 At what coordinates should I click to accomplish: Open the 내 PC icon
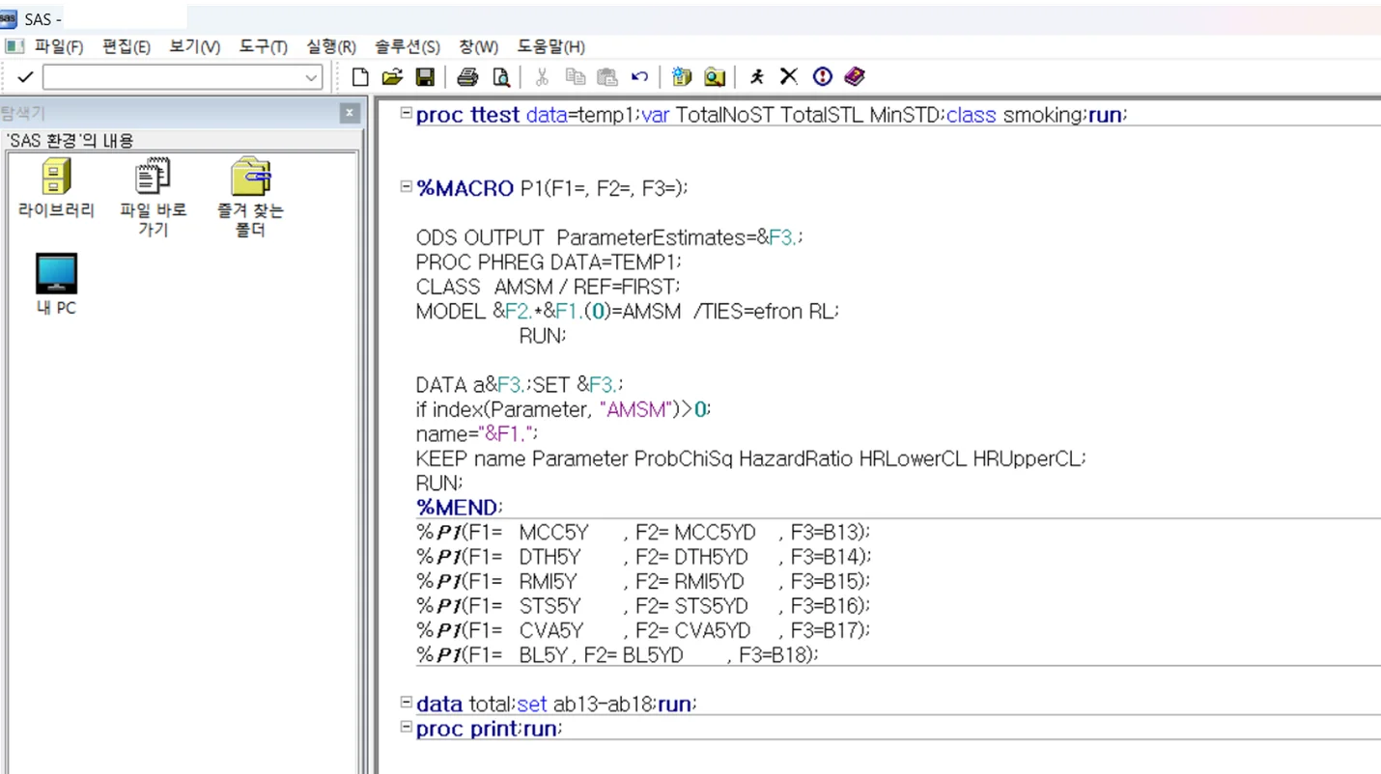point(56,285)
